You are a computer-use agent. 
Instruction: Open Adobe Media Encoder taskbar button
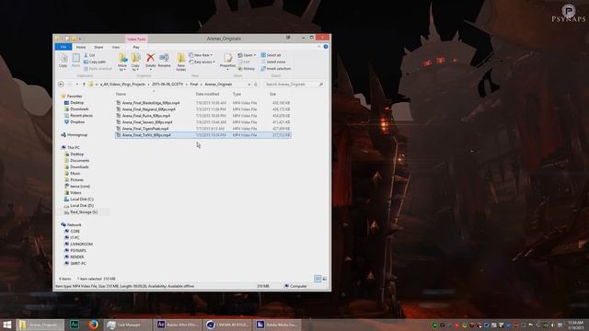pyautogui.click(x=277, y=325)
